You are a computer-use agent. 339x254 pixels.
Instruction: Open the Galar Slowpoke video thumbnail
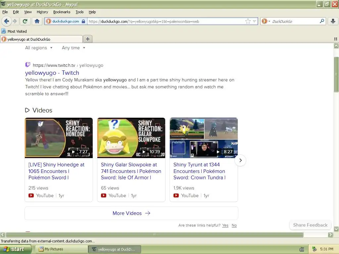[131, 138]
